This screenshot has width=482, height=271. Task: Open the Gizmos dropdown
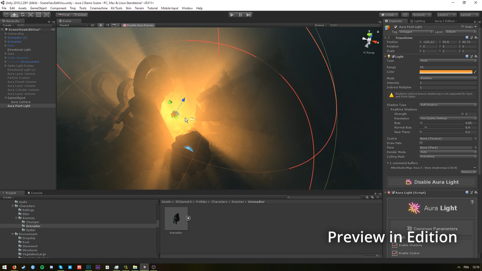tap(321, 25)
